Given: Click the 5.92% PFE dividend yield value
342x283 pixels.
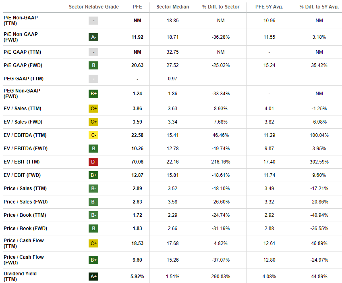Looking at the screenshot, I should point(137,277).
